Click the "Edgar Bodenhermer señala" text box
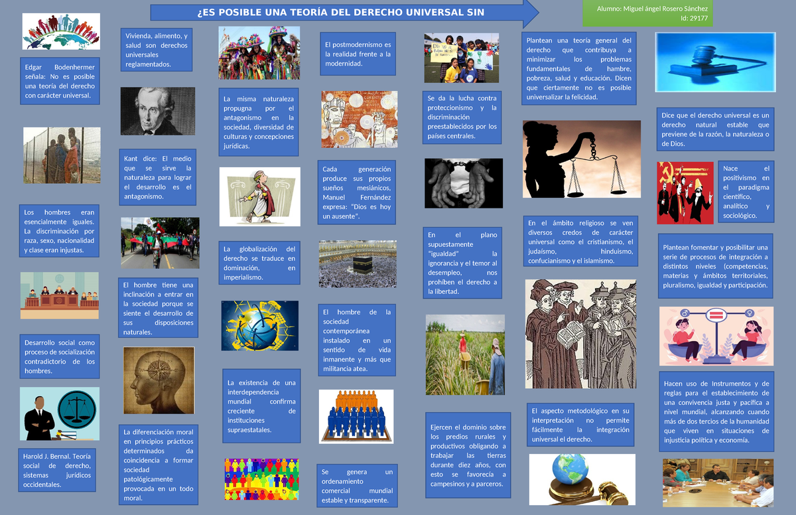 (60, 82)
